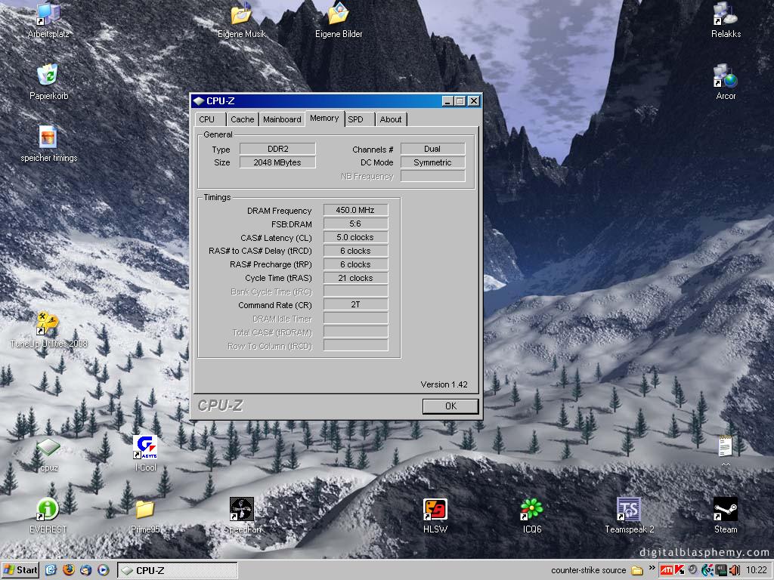Select the Teamspeak 2 desktop icon
Image resolution: width=774 pixels, height=580 pixels.
[628, 510]
